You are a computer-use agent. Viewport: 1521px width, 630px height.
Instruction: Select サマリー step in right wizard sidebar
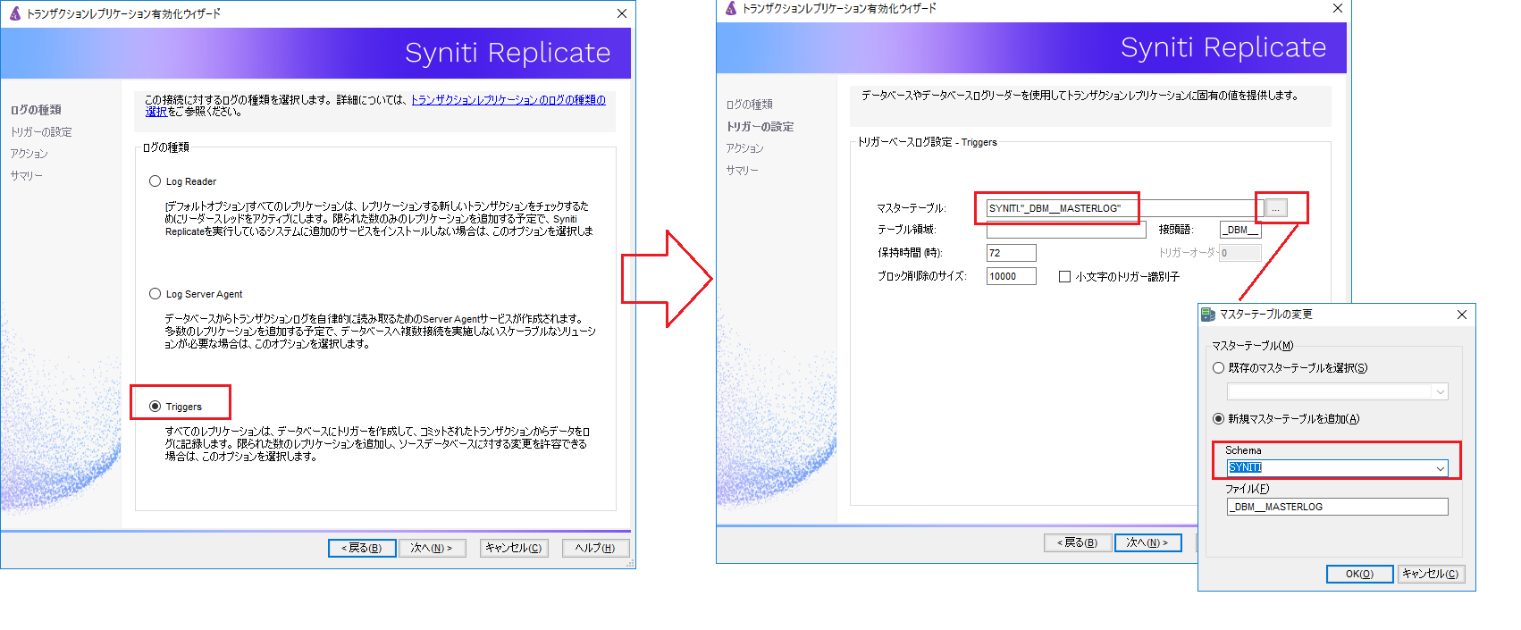pos(743,171)
